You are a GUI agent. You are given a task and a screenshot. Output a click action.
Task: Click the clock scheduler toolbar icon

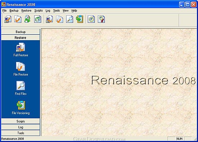91,19
